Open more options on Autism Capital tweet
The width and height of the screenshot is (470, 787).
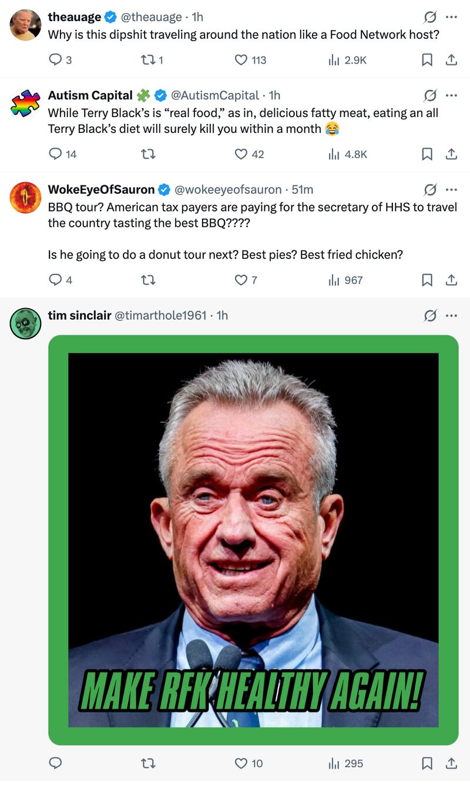[451, 95]
